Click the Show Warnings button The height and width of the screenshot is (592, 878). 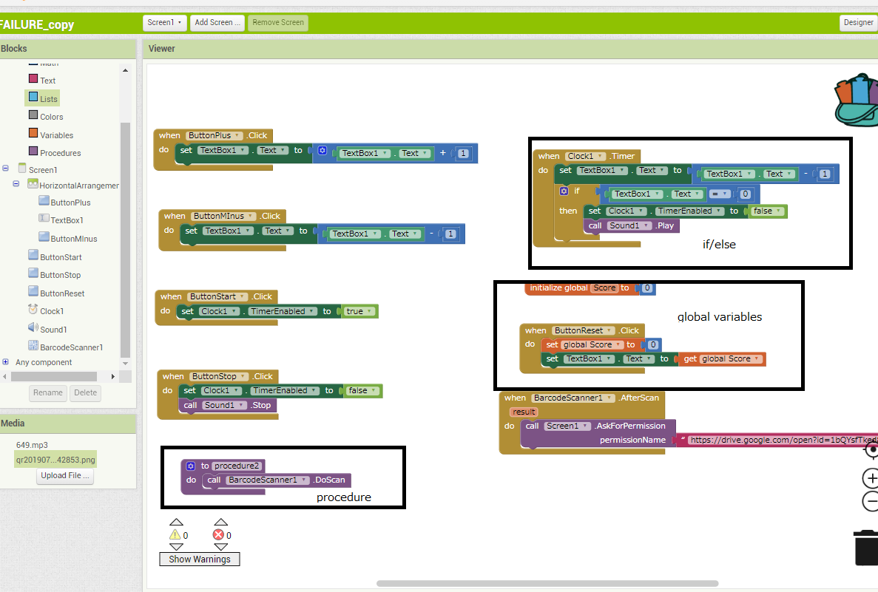tap(199, 559)
